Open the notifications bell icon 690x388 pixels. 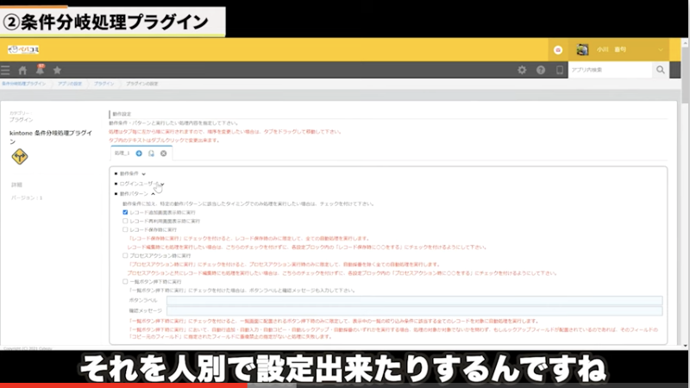tap(40, 70)
